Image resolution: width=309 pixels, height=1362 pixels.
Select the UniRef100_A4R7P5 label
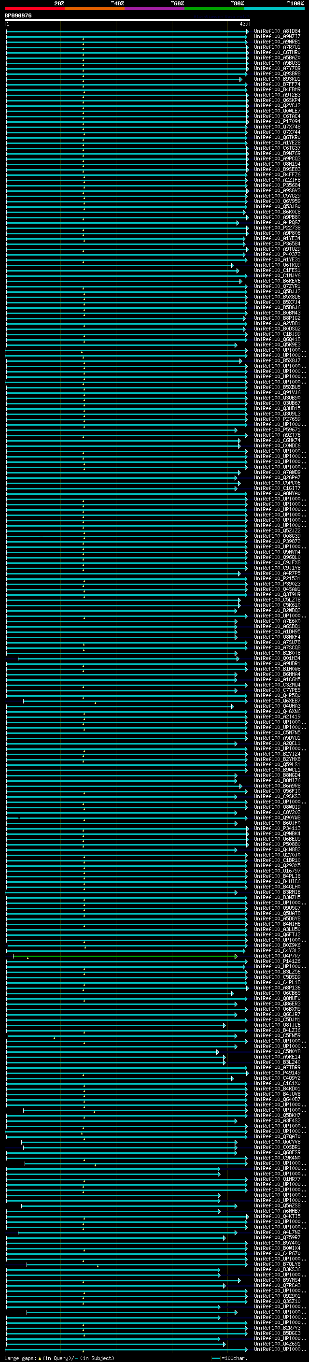point(277,573)
